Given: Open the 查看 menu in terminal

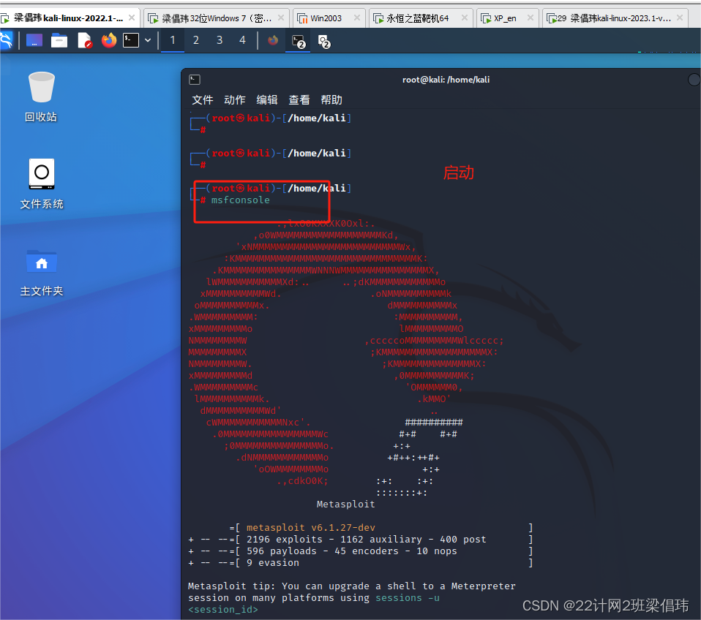Looking at the screenshot, I should point(299,100).
